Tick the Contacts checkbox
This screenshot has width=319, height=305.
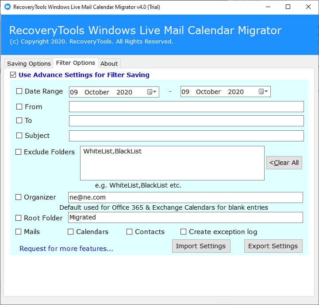pos(129,231)
